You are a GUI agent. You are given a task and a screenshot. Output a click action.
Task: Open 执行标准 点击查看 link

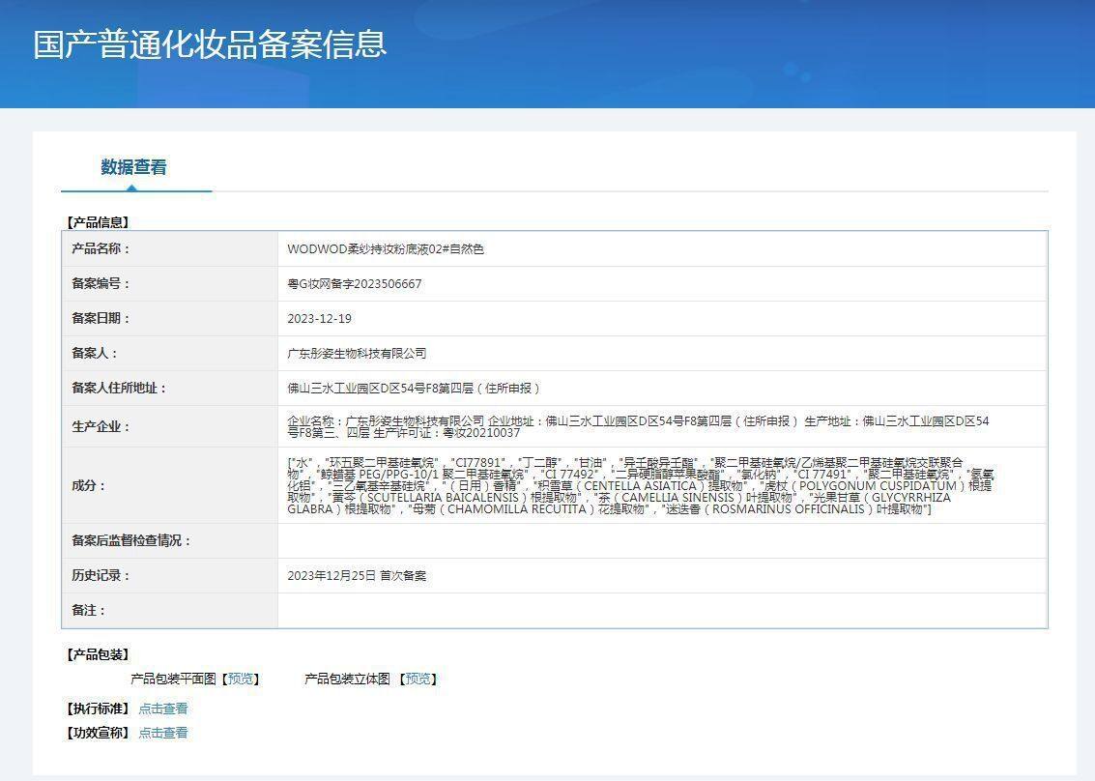[x=162, y=709]
